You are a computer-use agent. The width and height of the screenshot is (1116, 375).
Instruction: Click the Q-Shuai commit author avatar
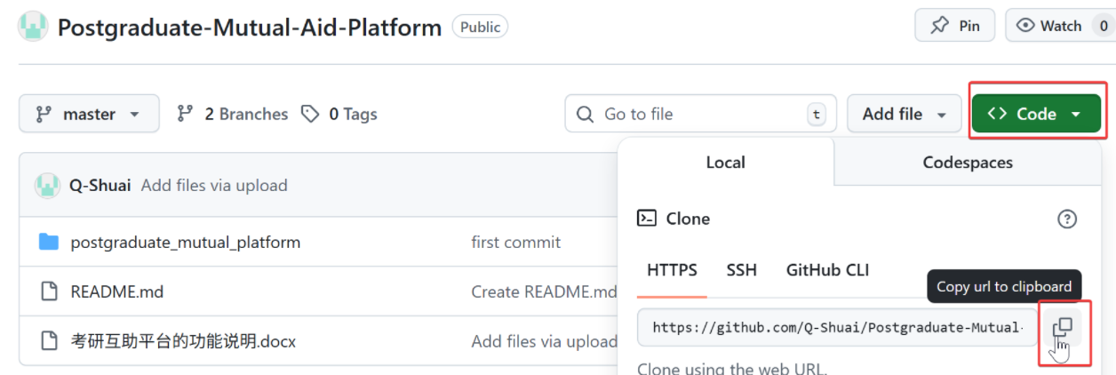(47, 185)
